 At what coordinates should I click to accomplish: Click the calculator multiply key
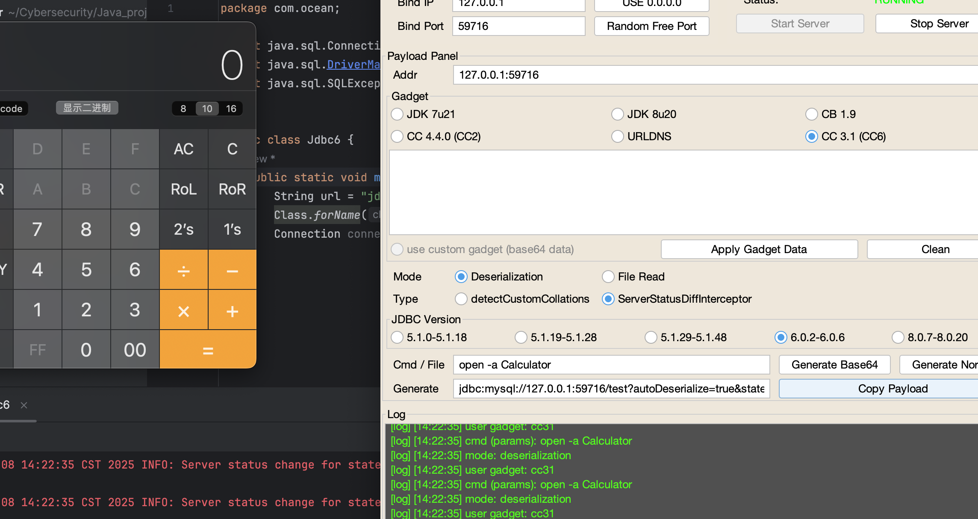(x=184, y=310)
